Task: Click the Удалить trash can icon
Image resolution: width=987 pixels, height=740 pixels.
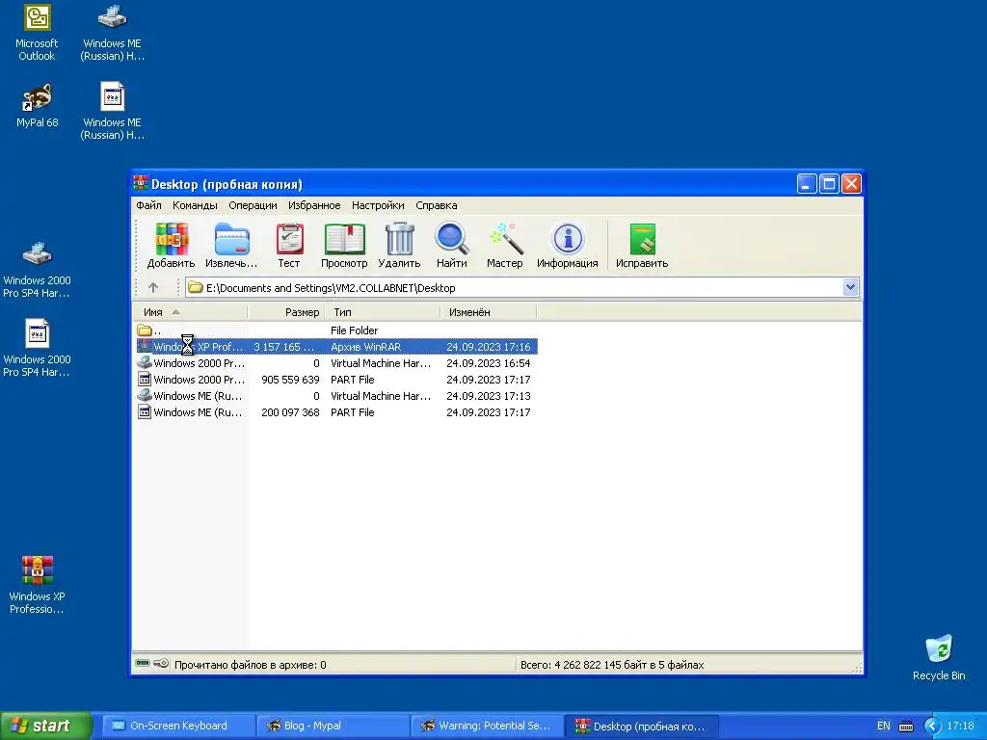Action: tap(399, 246)
